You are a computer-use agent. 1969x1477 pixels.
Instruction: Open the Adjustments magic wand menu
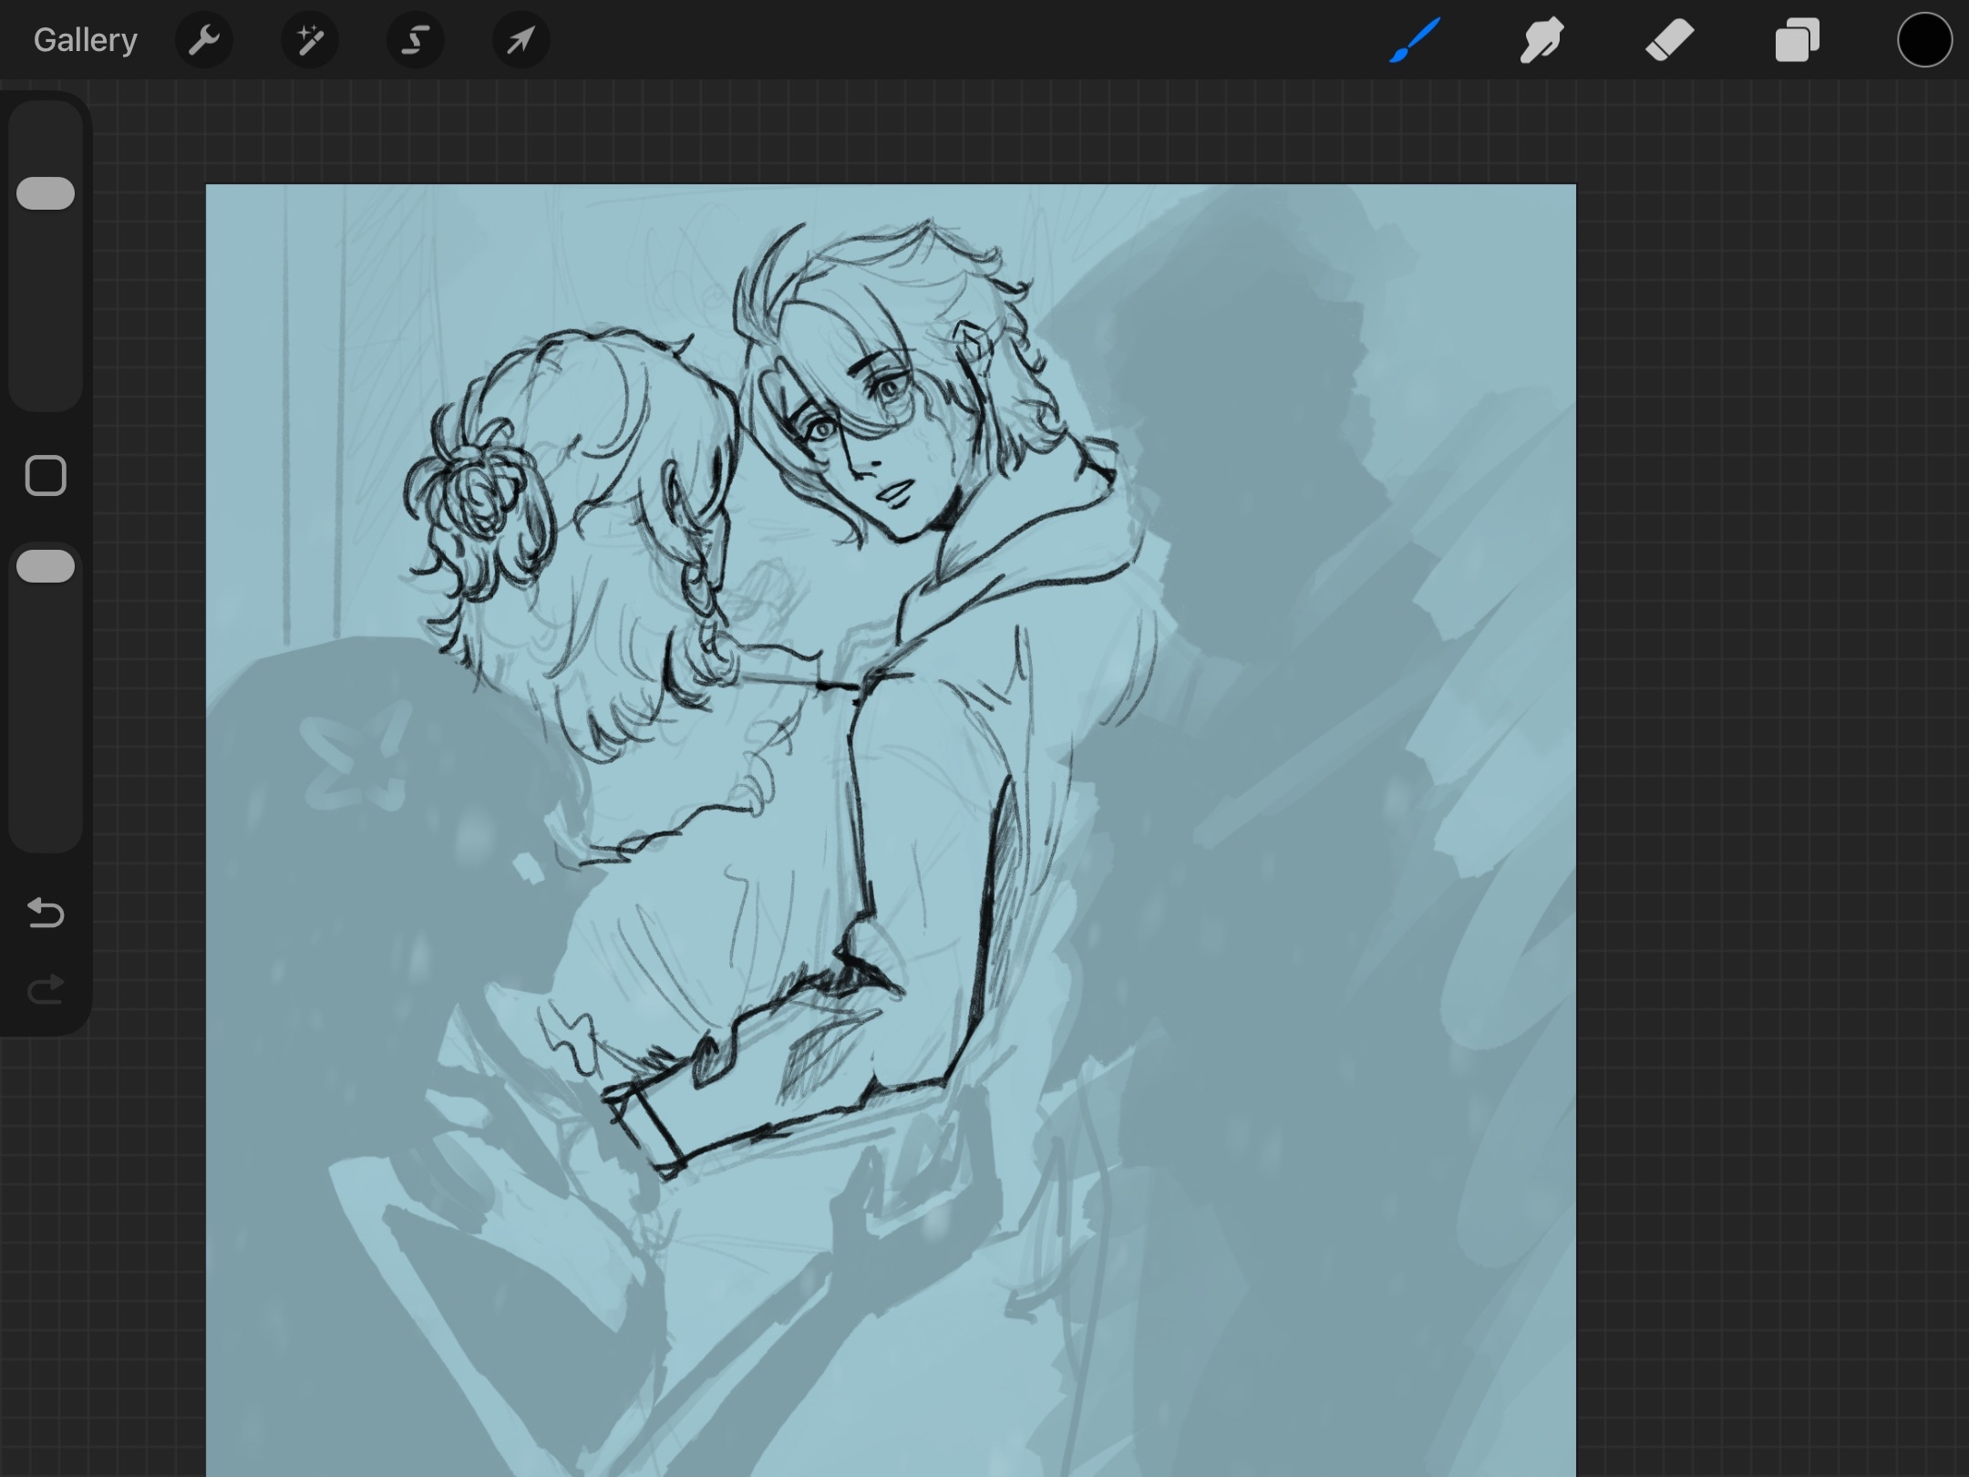[x=310, y=40]
